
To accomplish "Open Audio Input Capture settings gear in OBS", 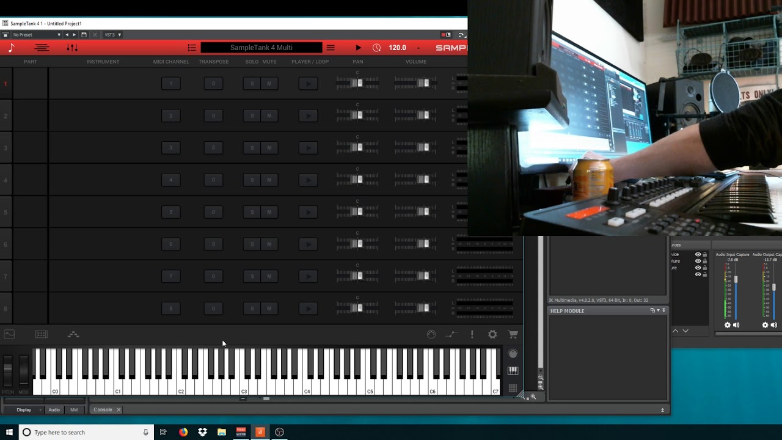I will click(727, 325).
